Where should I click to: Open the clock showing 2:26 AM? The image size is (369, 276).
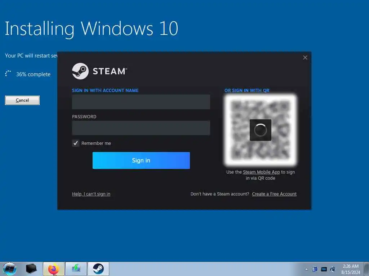click(351, 269)
